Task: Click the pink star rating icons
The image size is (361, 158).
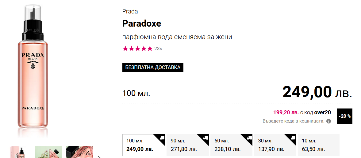Action: pos(137,49)
